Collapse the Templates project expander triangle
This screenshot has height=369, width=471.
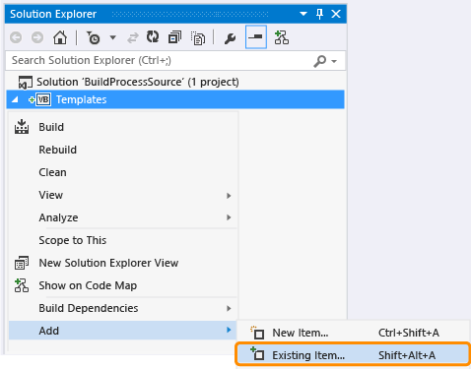(15, 99)
